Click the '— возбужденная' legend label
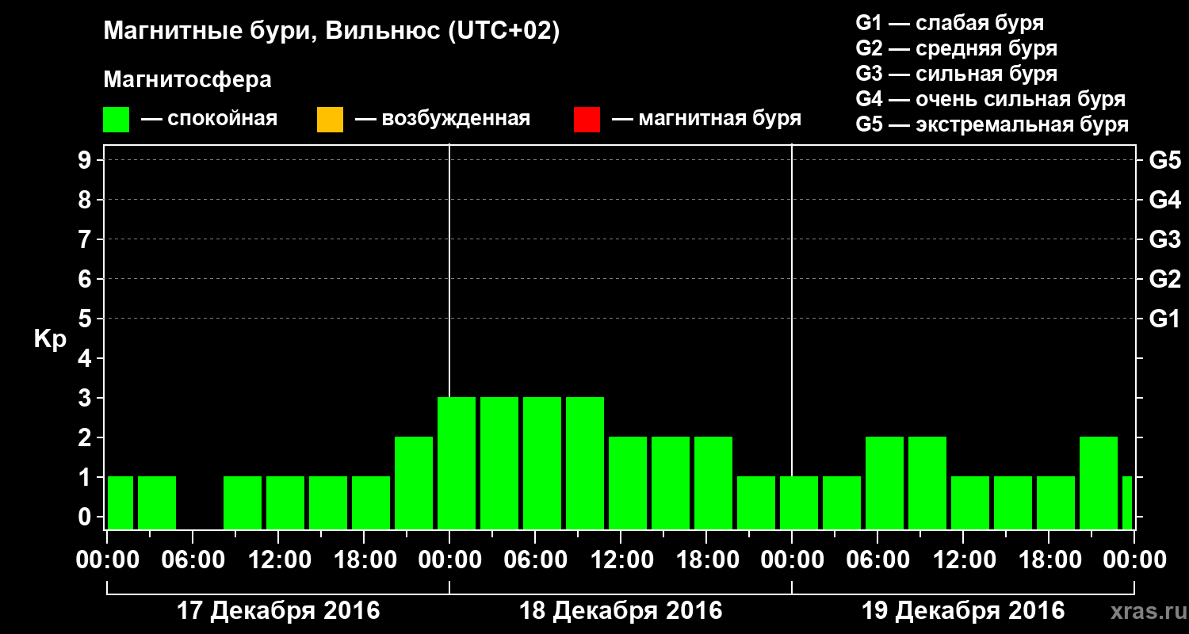1189x634 pixels. point(443,120)
